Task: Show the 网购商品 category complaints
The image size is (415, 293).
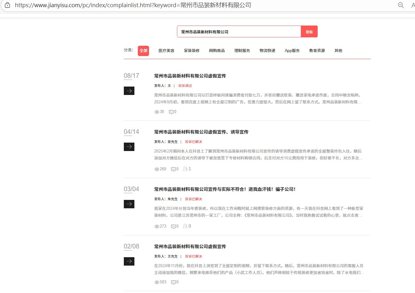Action: click(217, 51)
